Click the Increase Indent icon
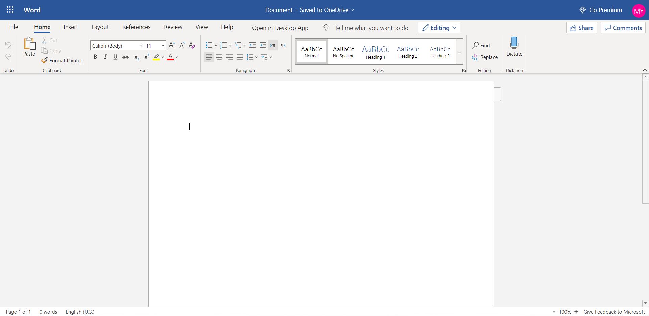This screenshot has width=649, height=316. tap(262, 45)
